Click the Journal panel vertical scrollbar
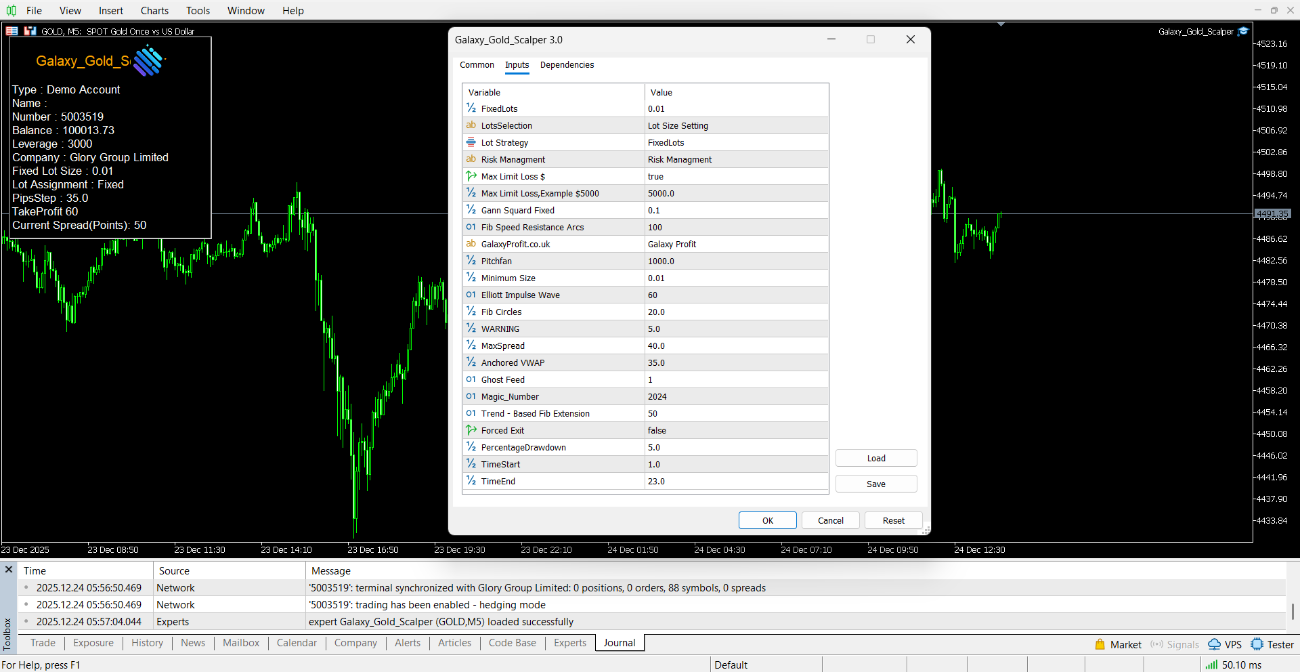The image size is (1300, 672). 1293,611
